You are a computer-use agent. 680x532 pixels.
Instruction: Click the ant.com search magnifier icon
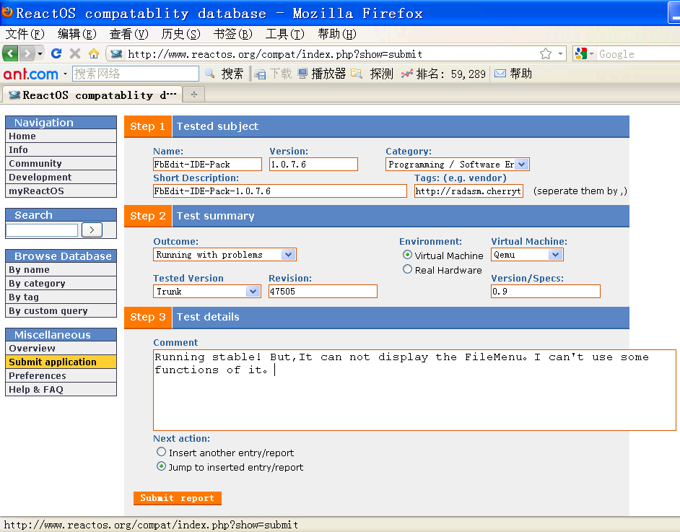[x=210, y=74]
